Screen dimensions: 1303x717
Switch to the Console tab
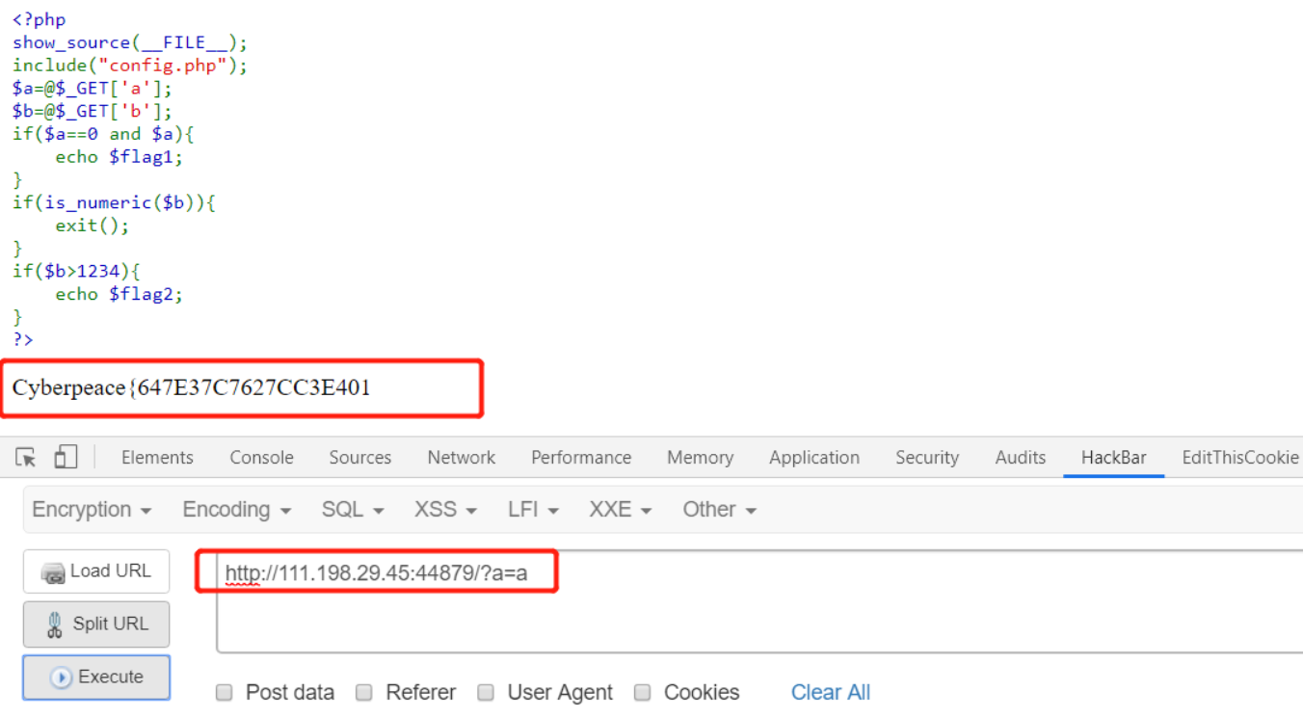(x=261, y=458)
